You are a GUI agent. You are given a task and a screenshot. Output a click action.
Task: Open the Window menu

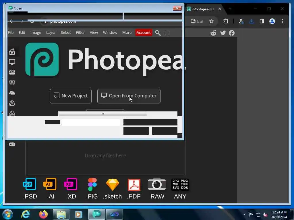click(110, 33)
